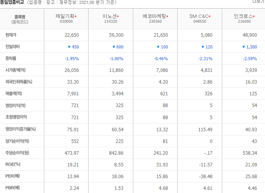The width and height of the screenshot is (265, 193).
Task: Click the down-arrow change value 600
Action: click(118, 47)
